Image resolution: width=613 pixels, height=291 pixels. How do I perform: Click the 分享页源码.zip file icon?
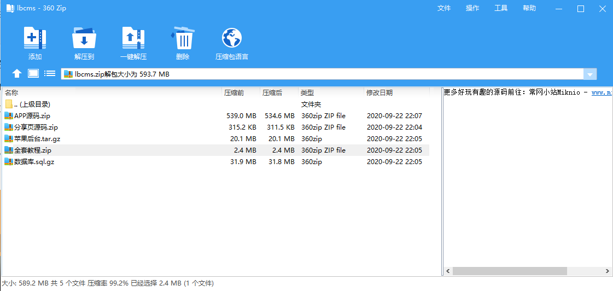pos(9,127)
